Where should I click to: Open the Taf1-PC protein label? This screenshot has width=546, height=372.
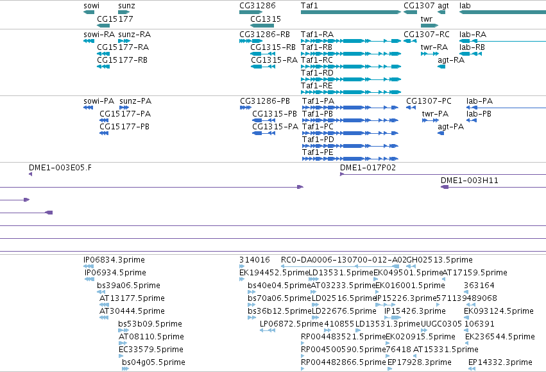click(x=318, y=127)
